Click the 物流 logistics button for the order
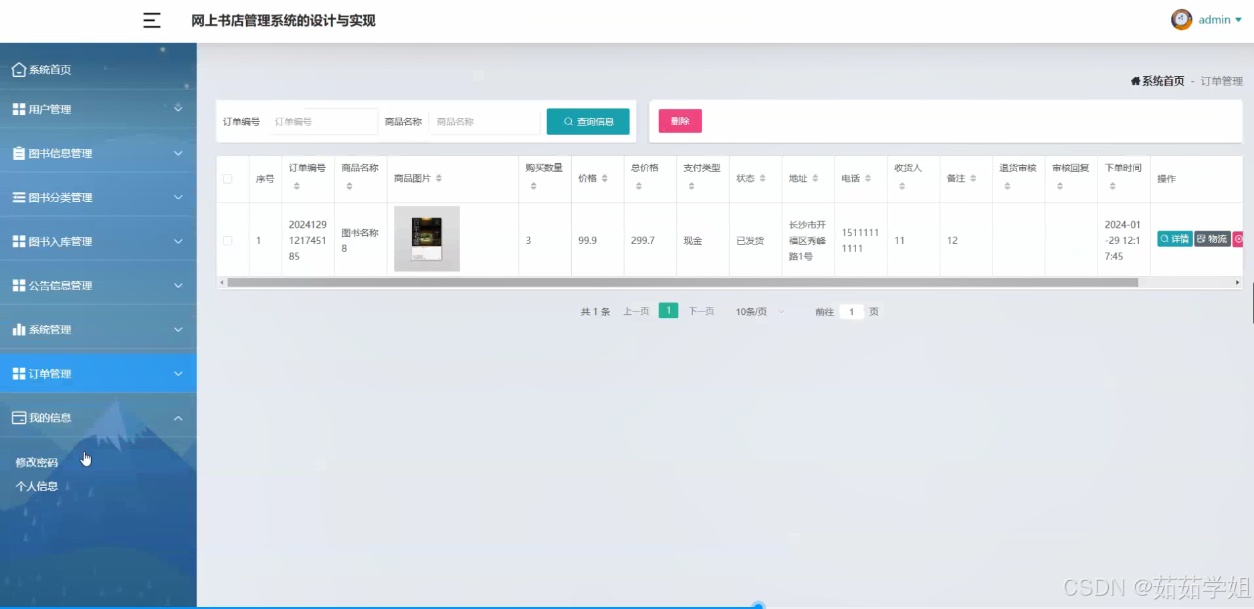The height and width of the screenshot is (609, 1254). 1213,239
